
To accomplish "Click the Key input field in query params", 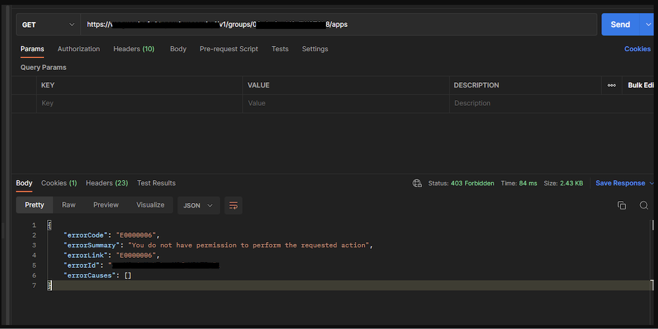I will point(139,103).
